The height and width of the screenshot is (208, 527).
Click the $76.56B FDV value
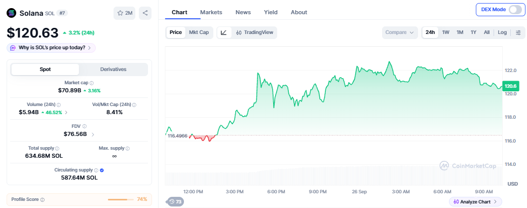[76, 134]
